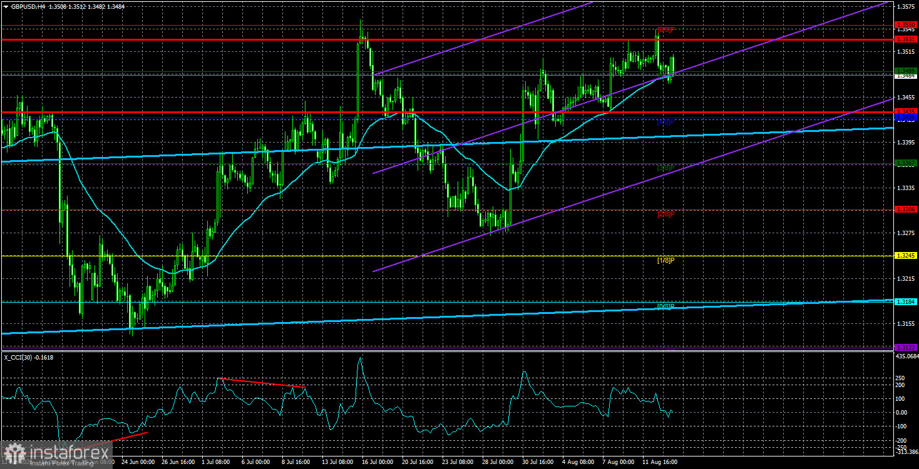Click the 1.3550 price tag on axis
This screenshot has width=919, height=469.
tap(906, 25)
